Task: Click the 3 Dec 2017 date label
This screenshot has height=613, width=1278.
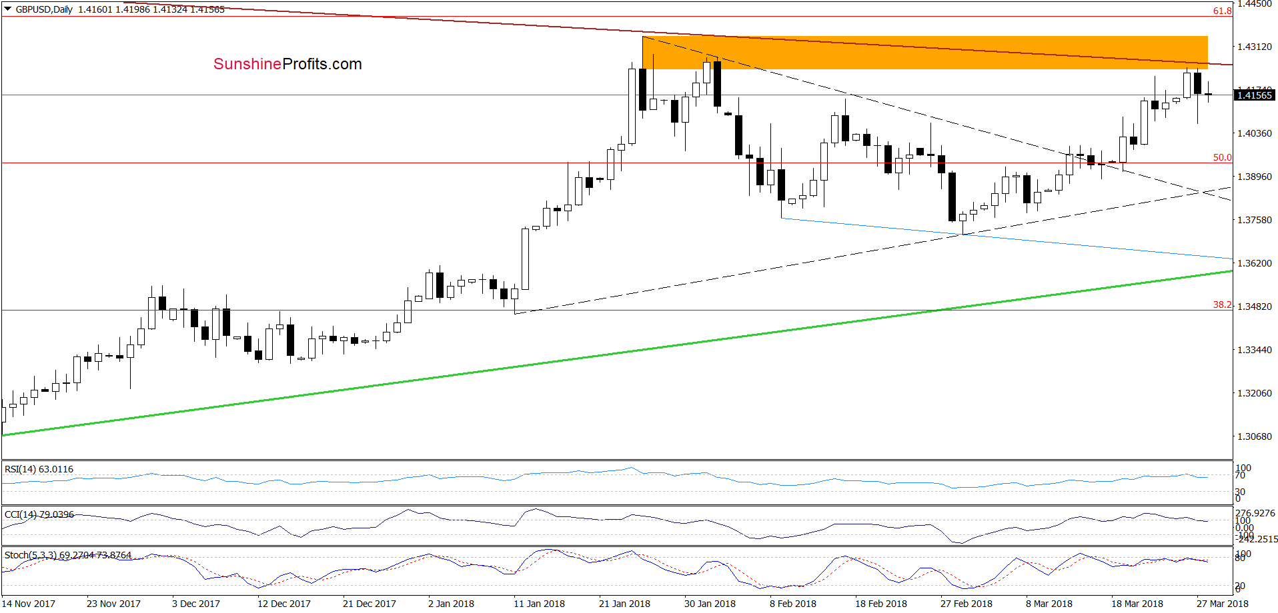Action: (196, 604)
